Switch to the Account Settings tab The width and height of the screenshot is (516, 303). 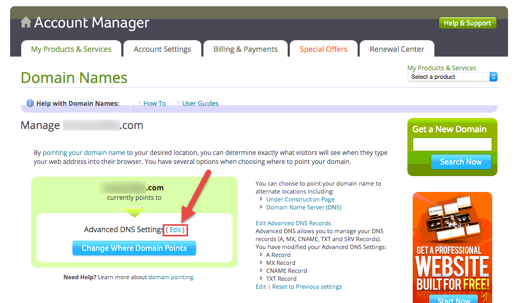point(162,49)
